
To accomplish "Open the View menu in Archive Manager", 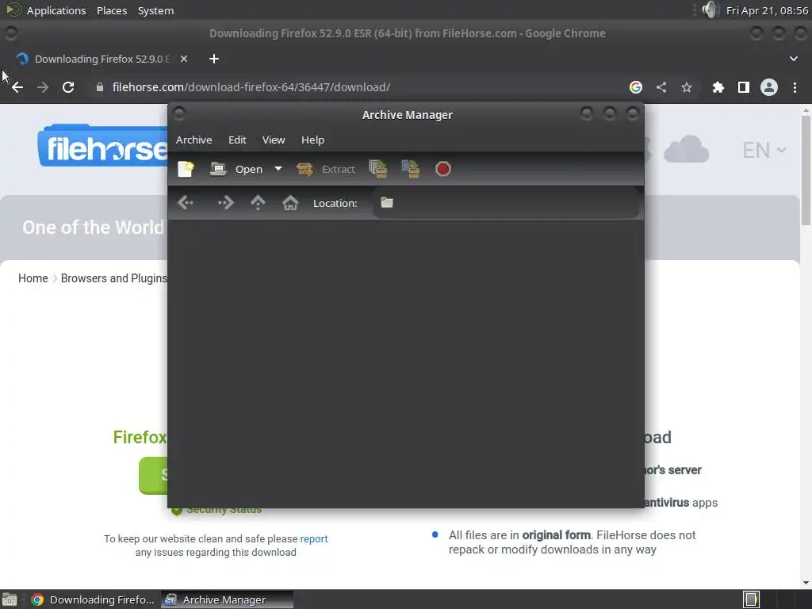I will (x=274, y=140).
